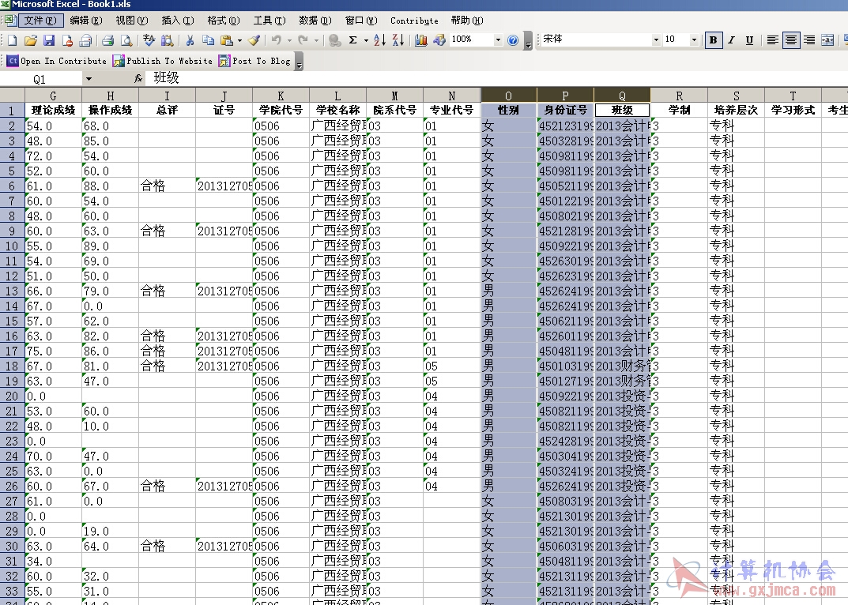Open the 文件 (File) menu
Viewport: 848px width, 605px height.
click(40, 21)
